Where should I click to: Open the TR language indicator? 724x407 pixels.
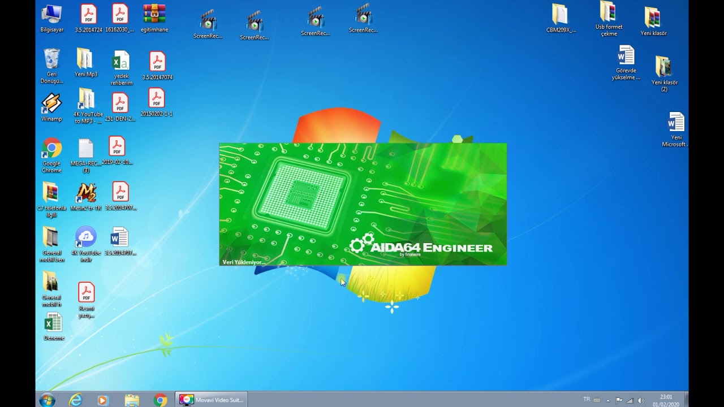(587, 399)
